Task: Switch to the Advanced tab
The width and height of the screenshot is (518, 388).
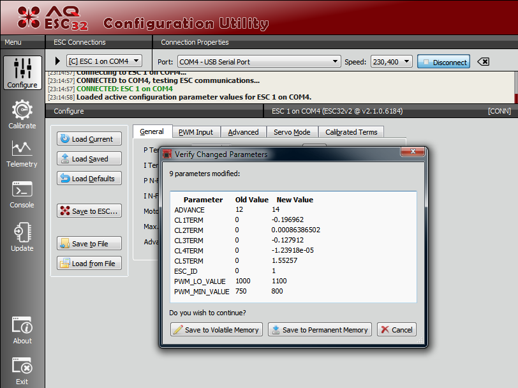Action: [244, 132]
